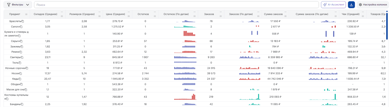Viewport: 390px width, 107px height.
Task: Open the Цена (Средняя) column menu
Action: coord(129,16)
